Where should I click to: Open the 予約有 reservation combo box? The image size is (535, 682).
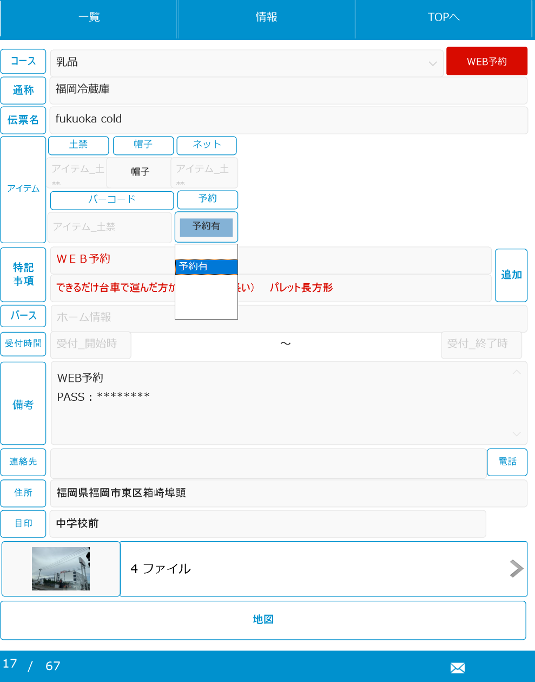point(206,227)
